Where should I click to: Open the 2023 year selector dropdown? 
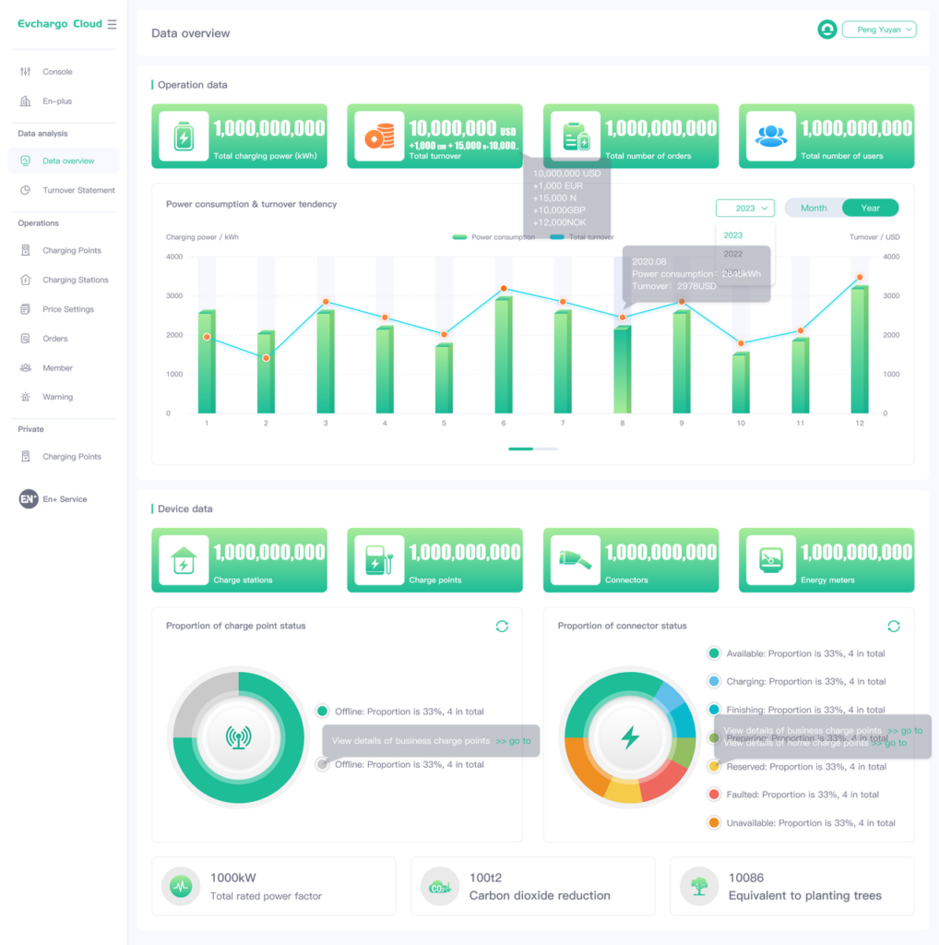(745, 208)
